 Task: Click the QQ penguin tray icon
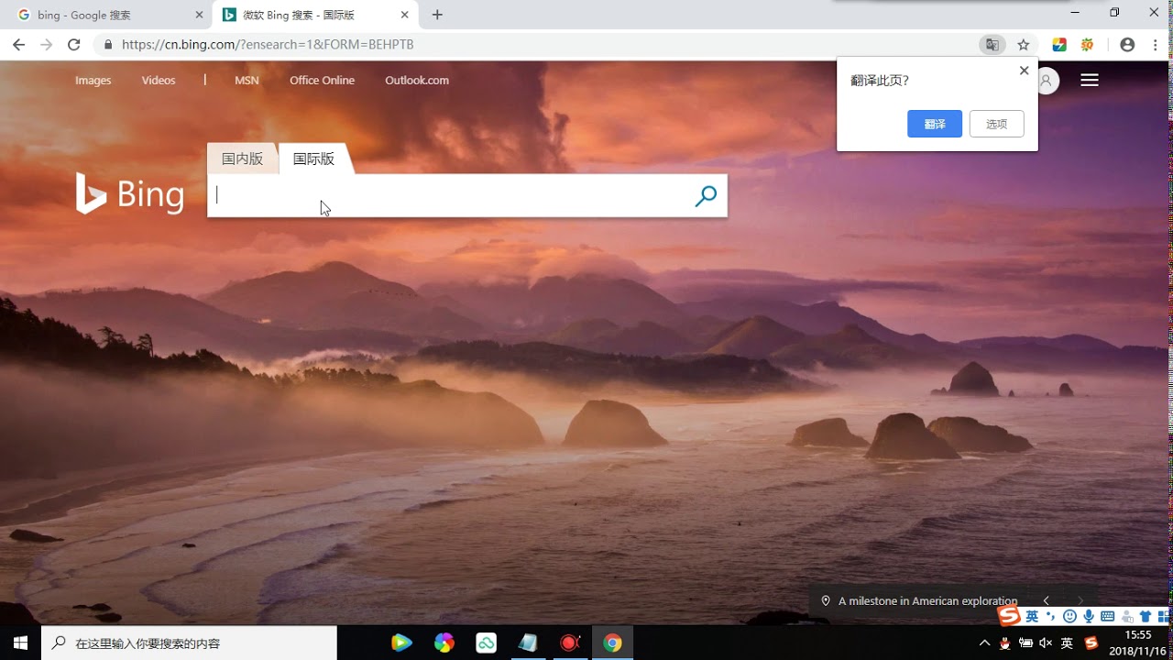click(1005, 643)
